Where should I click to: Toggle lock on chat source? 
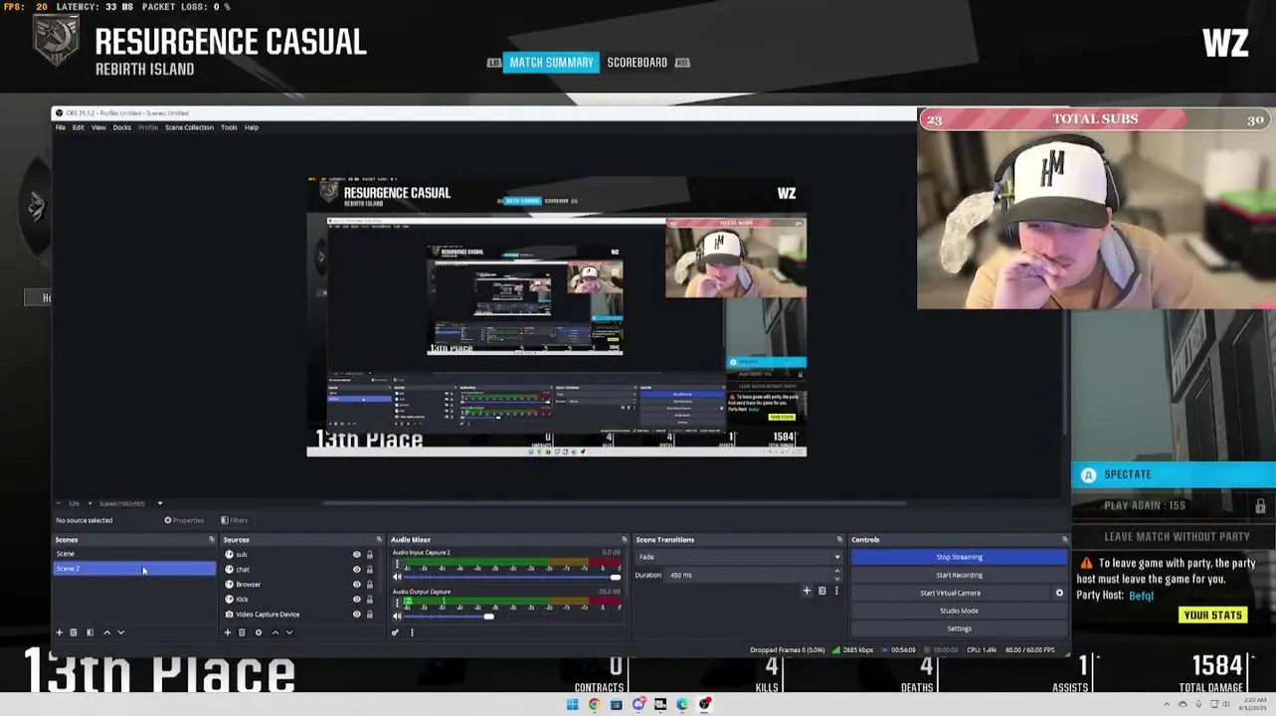[369, 570]
